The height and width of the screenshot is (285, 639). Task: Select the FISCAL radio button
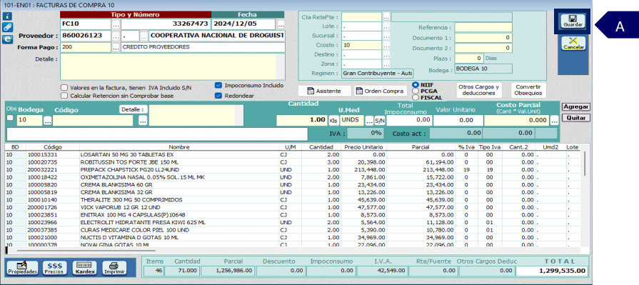[x=416, y=97]
